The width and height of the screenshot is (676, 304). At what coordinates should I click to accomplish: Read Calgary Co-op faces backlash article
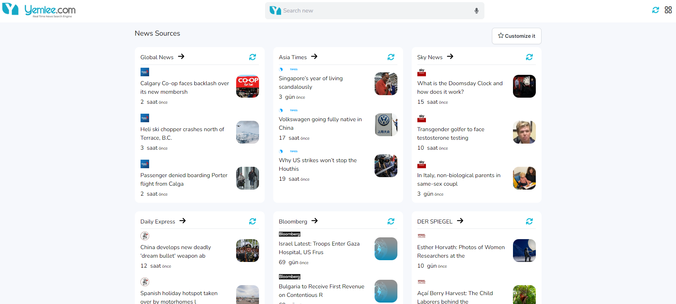click(185, 88)
